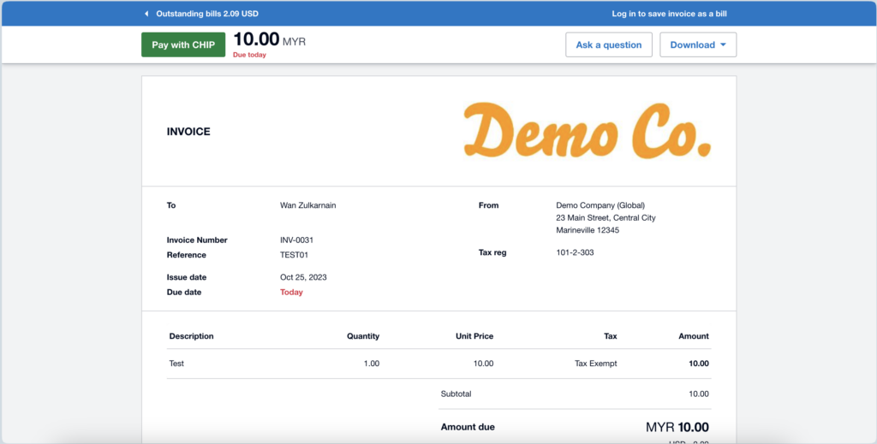Click the Tax reg field label

point(492,252)
